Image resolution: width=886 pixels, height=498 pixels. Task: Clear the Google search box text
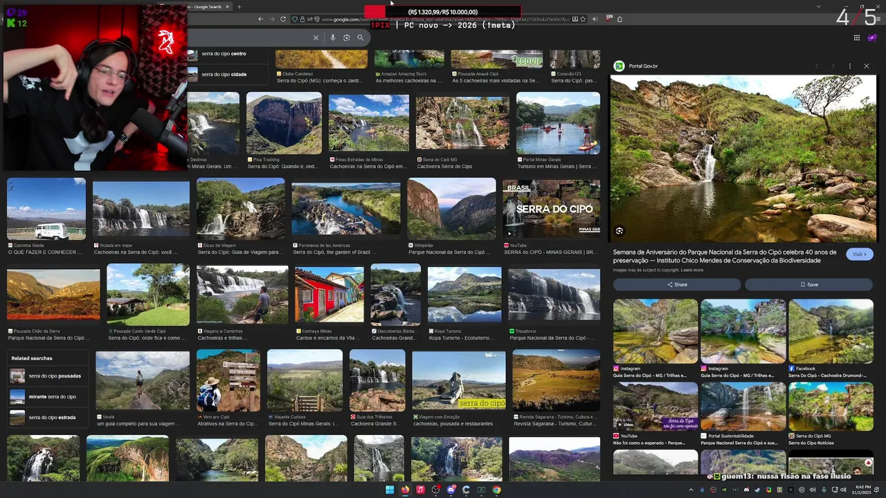(316, 38)
